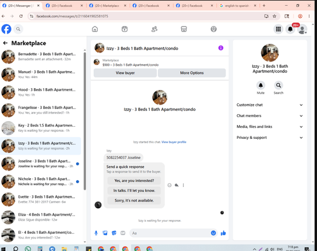The width and height of the screenshot is (317, 251).
Task: Open Windows Start button in taskbar
Action: click(x=3, y=249)
